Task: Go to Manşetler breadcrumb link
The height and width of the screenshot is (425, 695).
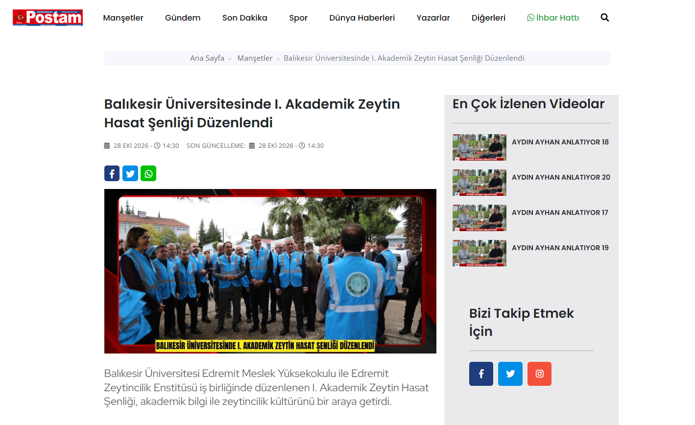Action: click(x=255, y=58)
